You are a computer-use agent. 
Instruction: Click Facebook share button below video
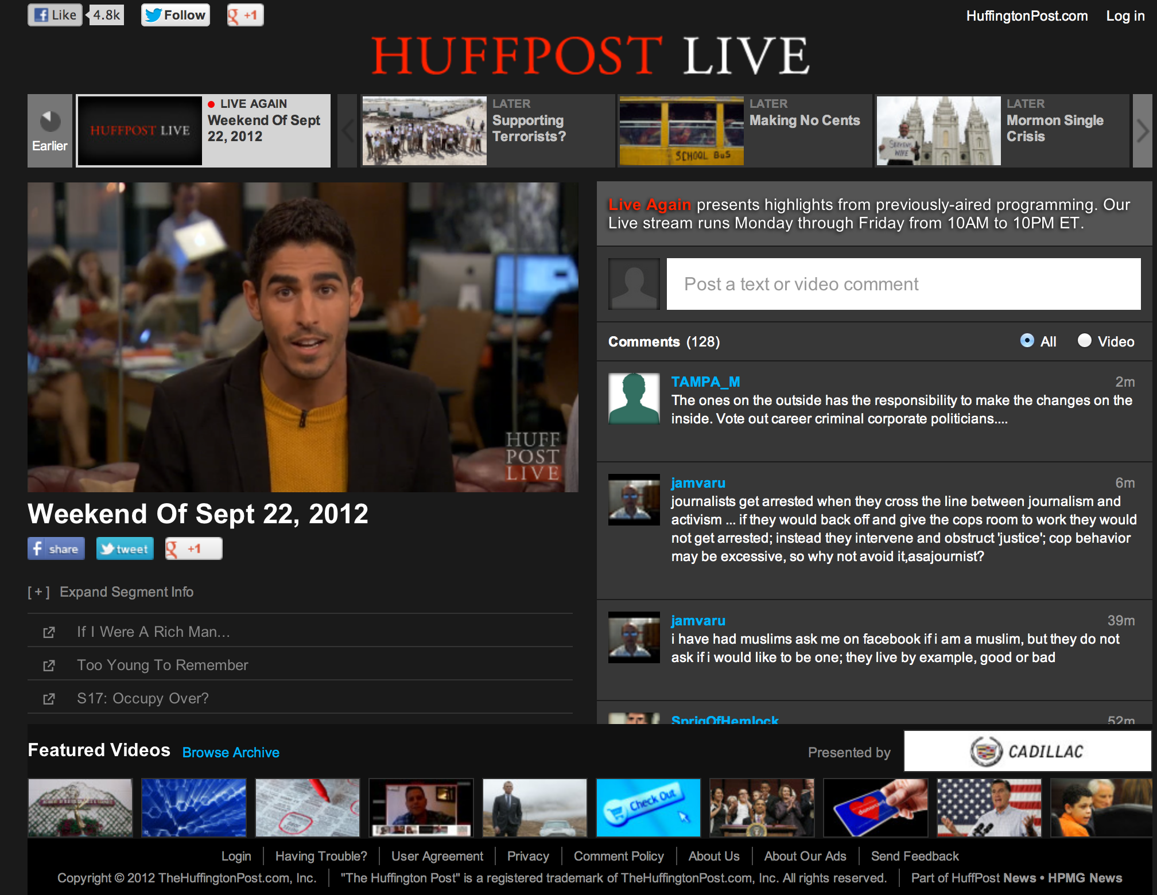[56, 548]
